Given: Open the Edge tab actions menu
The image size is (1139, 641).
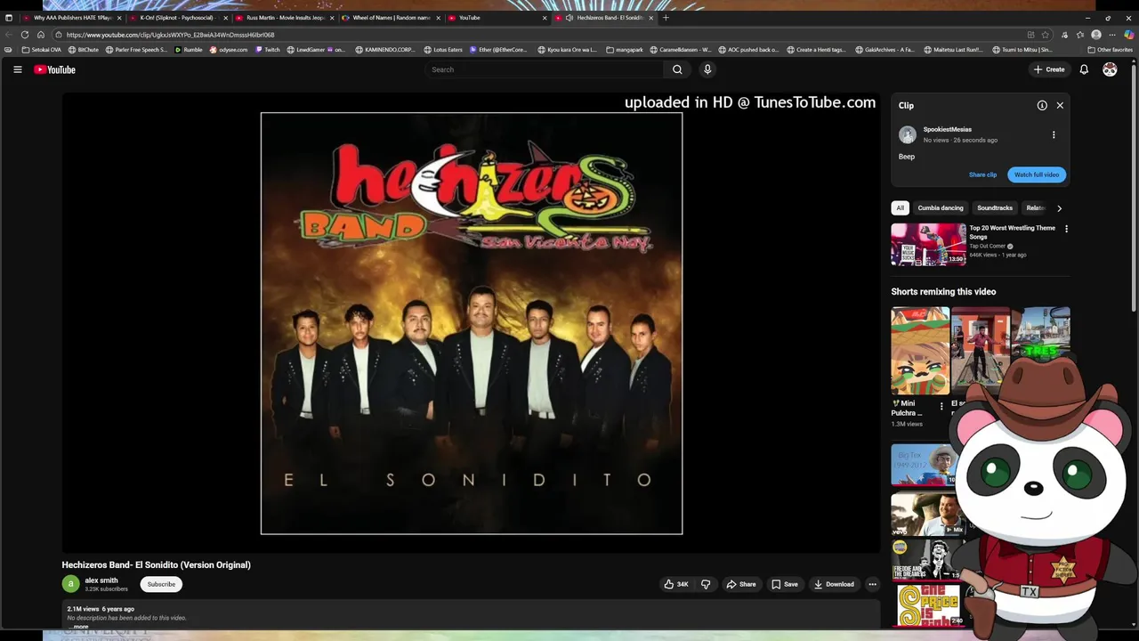Looking at the screenshot, I should [9, 18].
